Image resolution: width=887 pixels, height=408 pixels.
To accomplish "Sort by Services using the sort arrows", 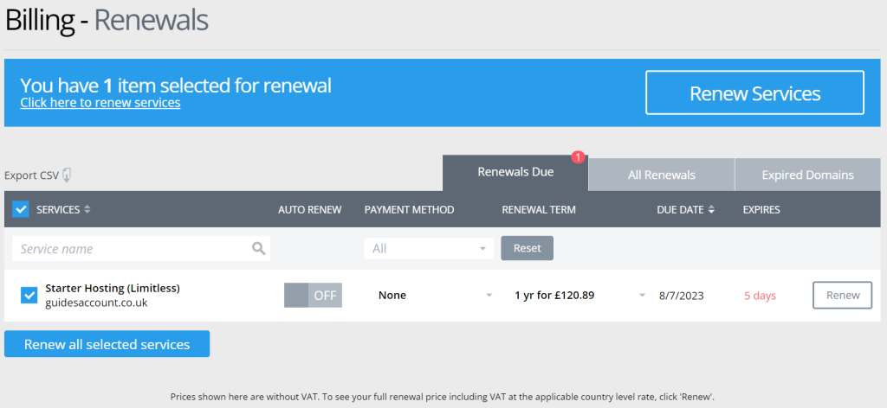I will pos(87,209).
